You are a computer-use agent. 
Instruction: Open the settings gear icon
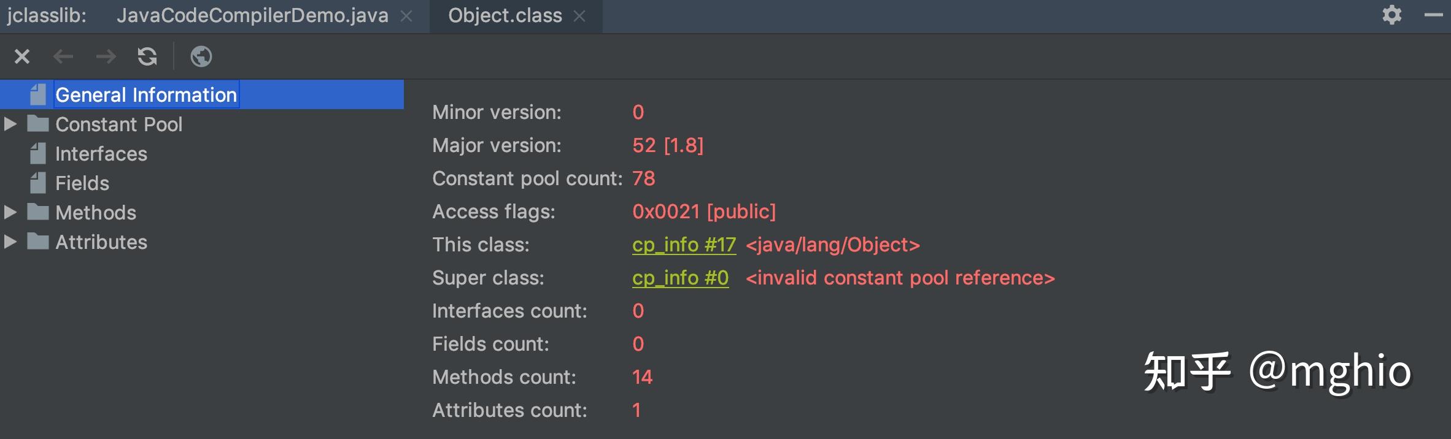1391,15
